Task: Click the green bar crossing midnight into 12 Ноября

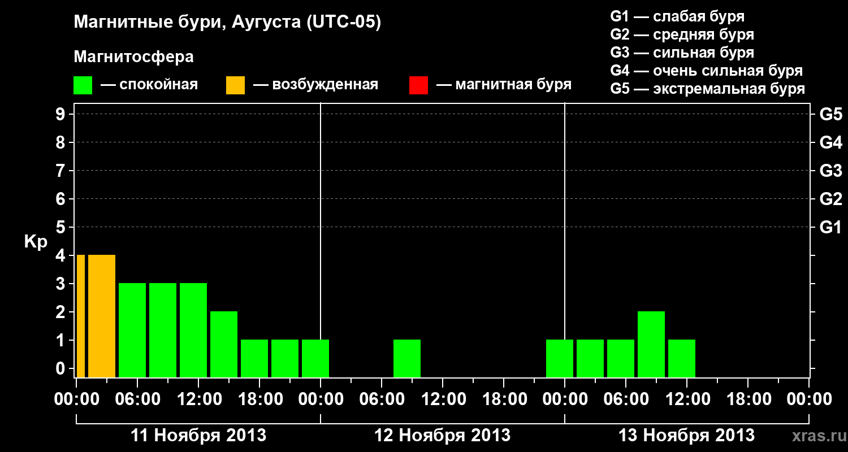Action: [315, 358]
